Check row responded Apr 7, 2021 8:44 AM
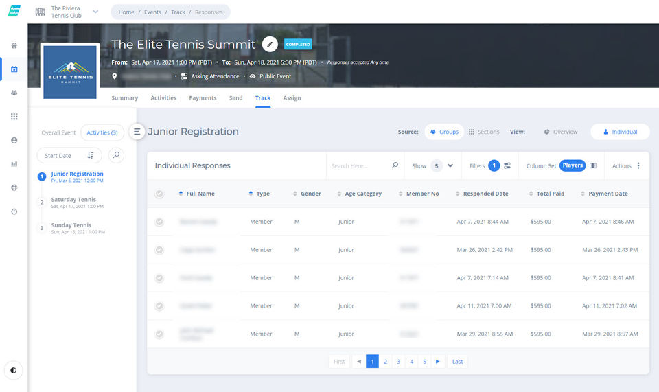The image size is (659, 392). click(159, 222)
